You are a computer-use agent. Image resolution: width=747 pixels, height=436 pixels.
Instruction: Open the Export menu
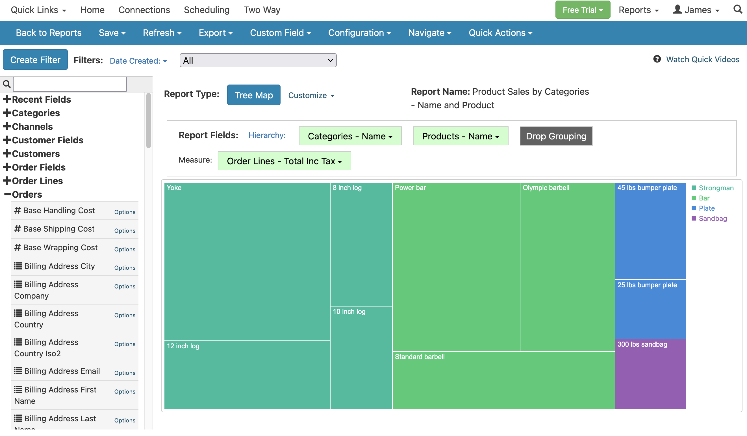point(216,33)
